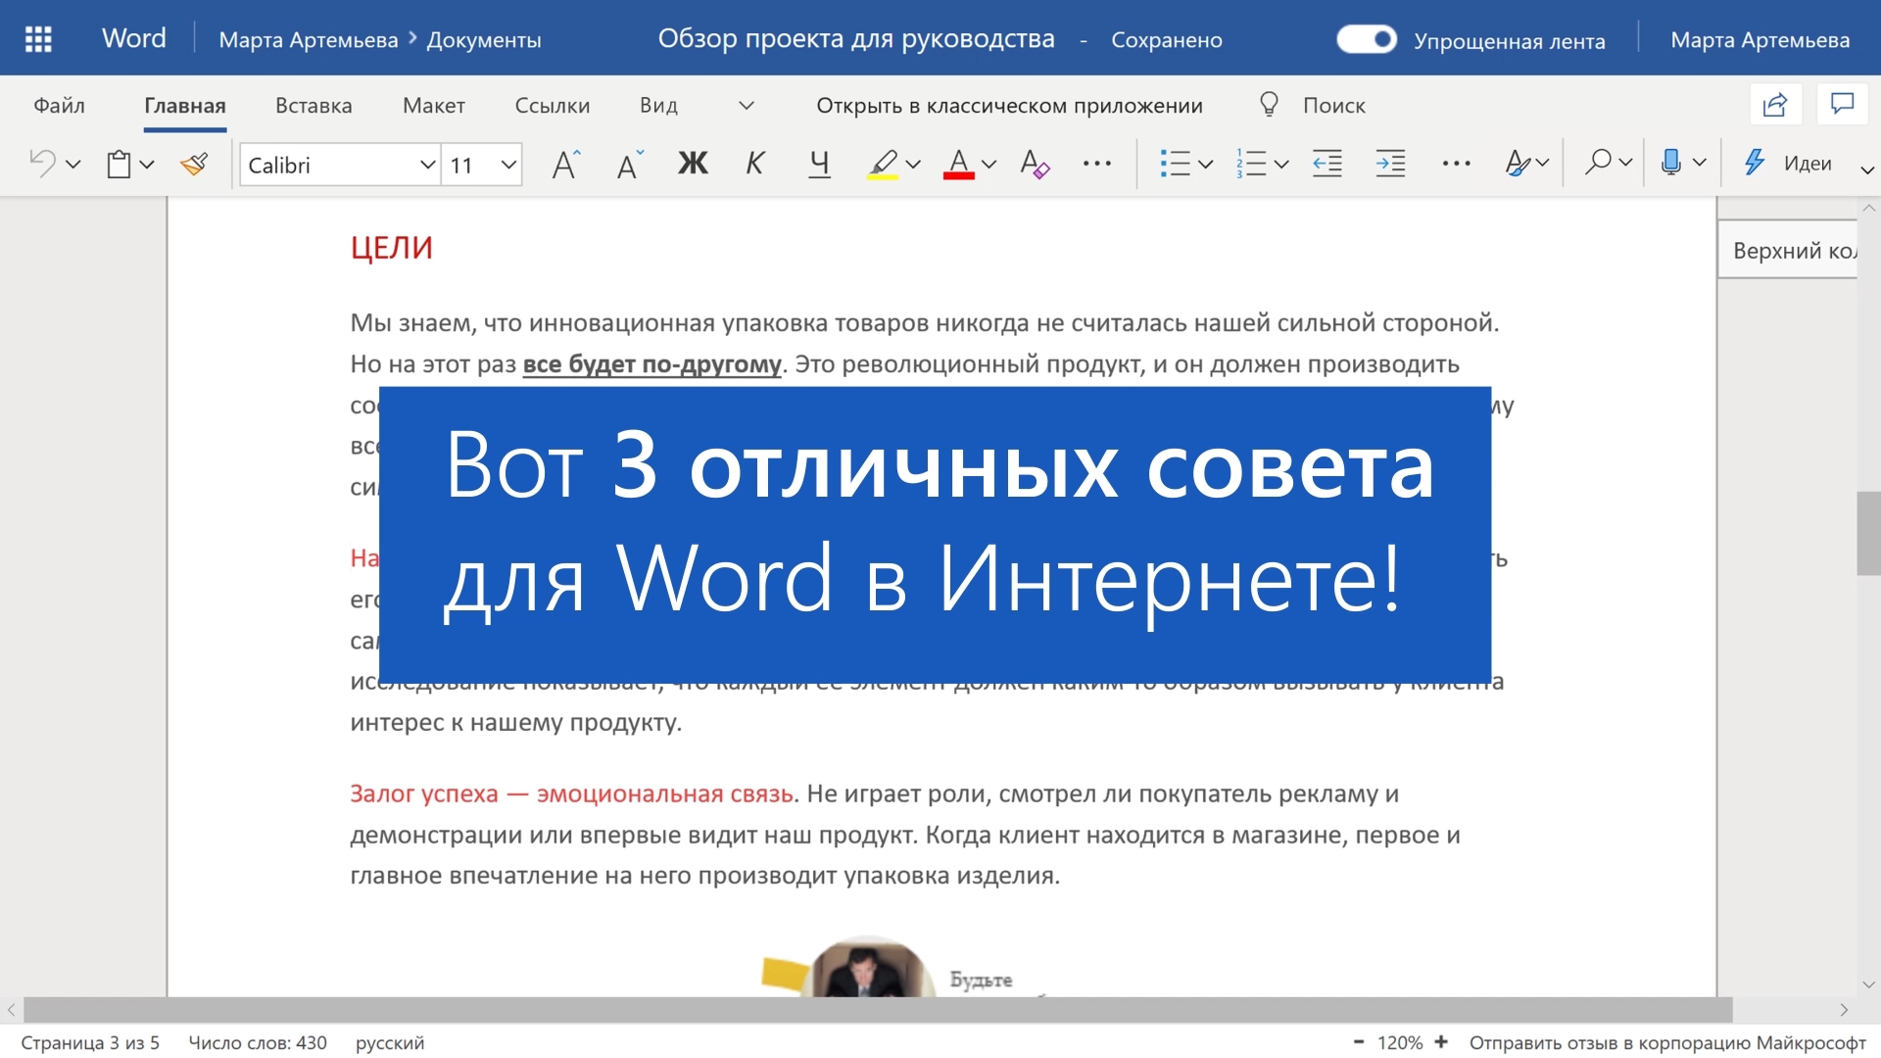This screenshot has height=1058, width=1881.
Task: Zoom out with the minus icon
Action: pyautogui.click(x=1358, y=1042)
